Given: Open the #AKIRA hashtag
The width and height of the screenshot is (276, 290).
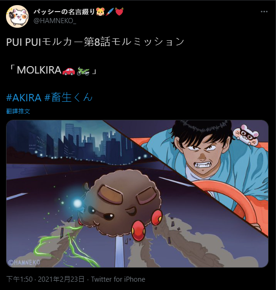Looking at the screenshot, I should [24, 98].
